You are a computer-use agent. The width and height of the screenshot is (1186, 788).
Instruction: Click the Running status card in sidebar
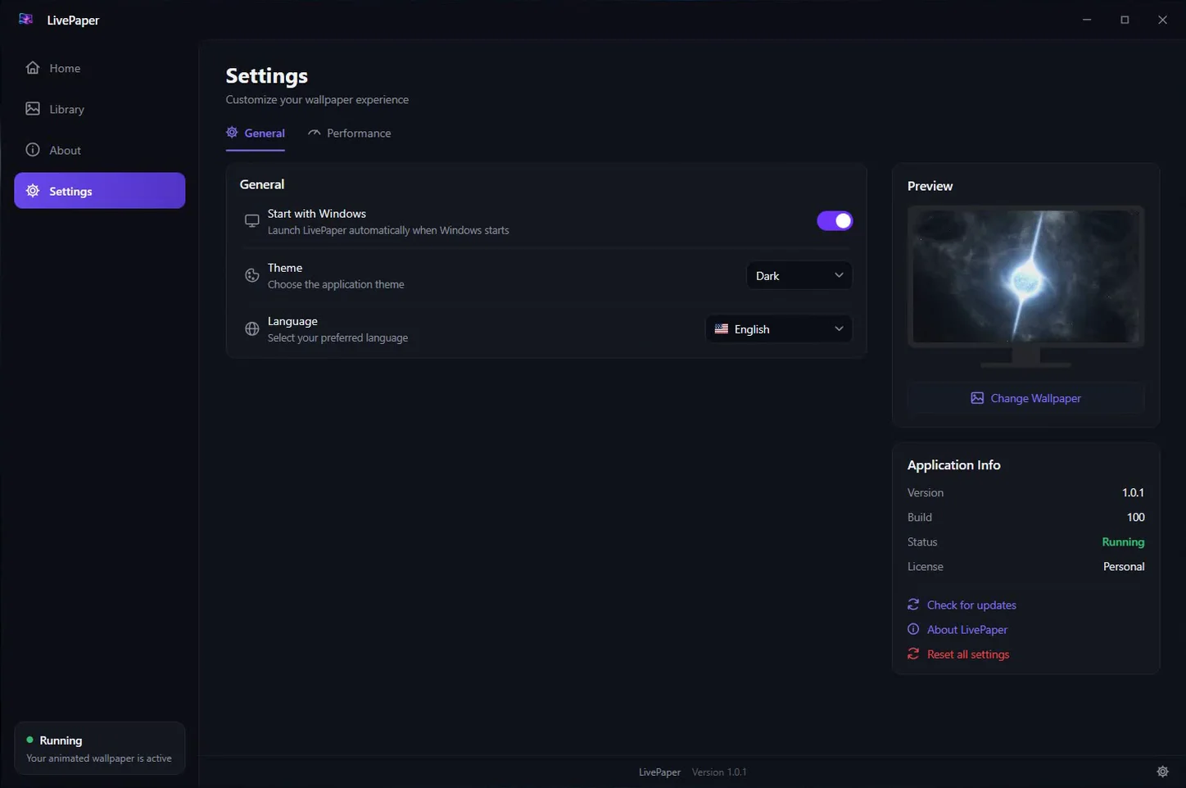point(99,748)
